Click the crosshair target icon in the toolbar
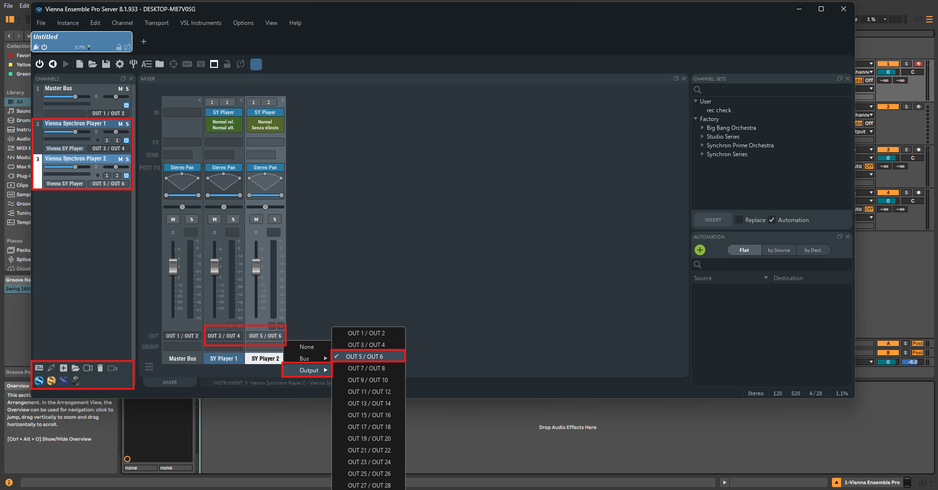The image size is (938, 490). (174, 64)
